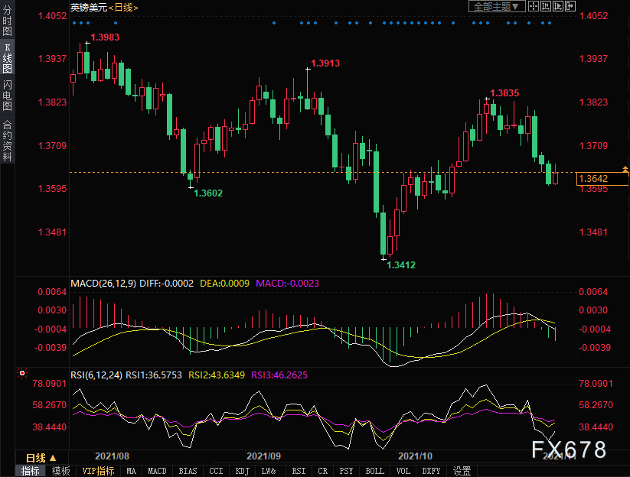Apply the KDJ indicator
The width and height of the screenshot is (630, 477).
point(243,471)
